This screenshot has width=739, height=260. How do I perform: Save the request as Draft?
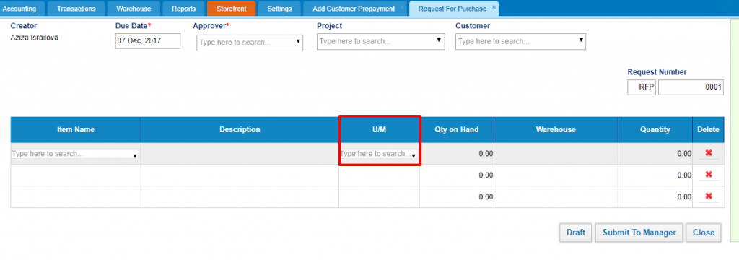coord(576,233)
